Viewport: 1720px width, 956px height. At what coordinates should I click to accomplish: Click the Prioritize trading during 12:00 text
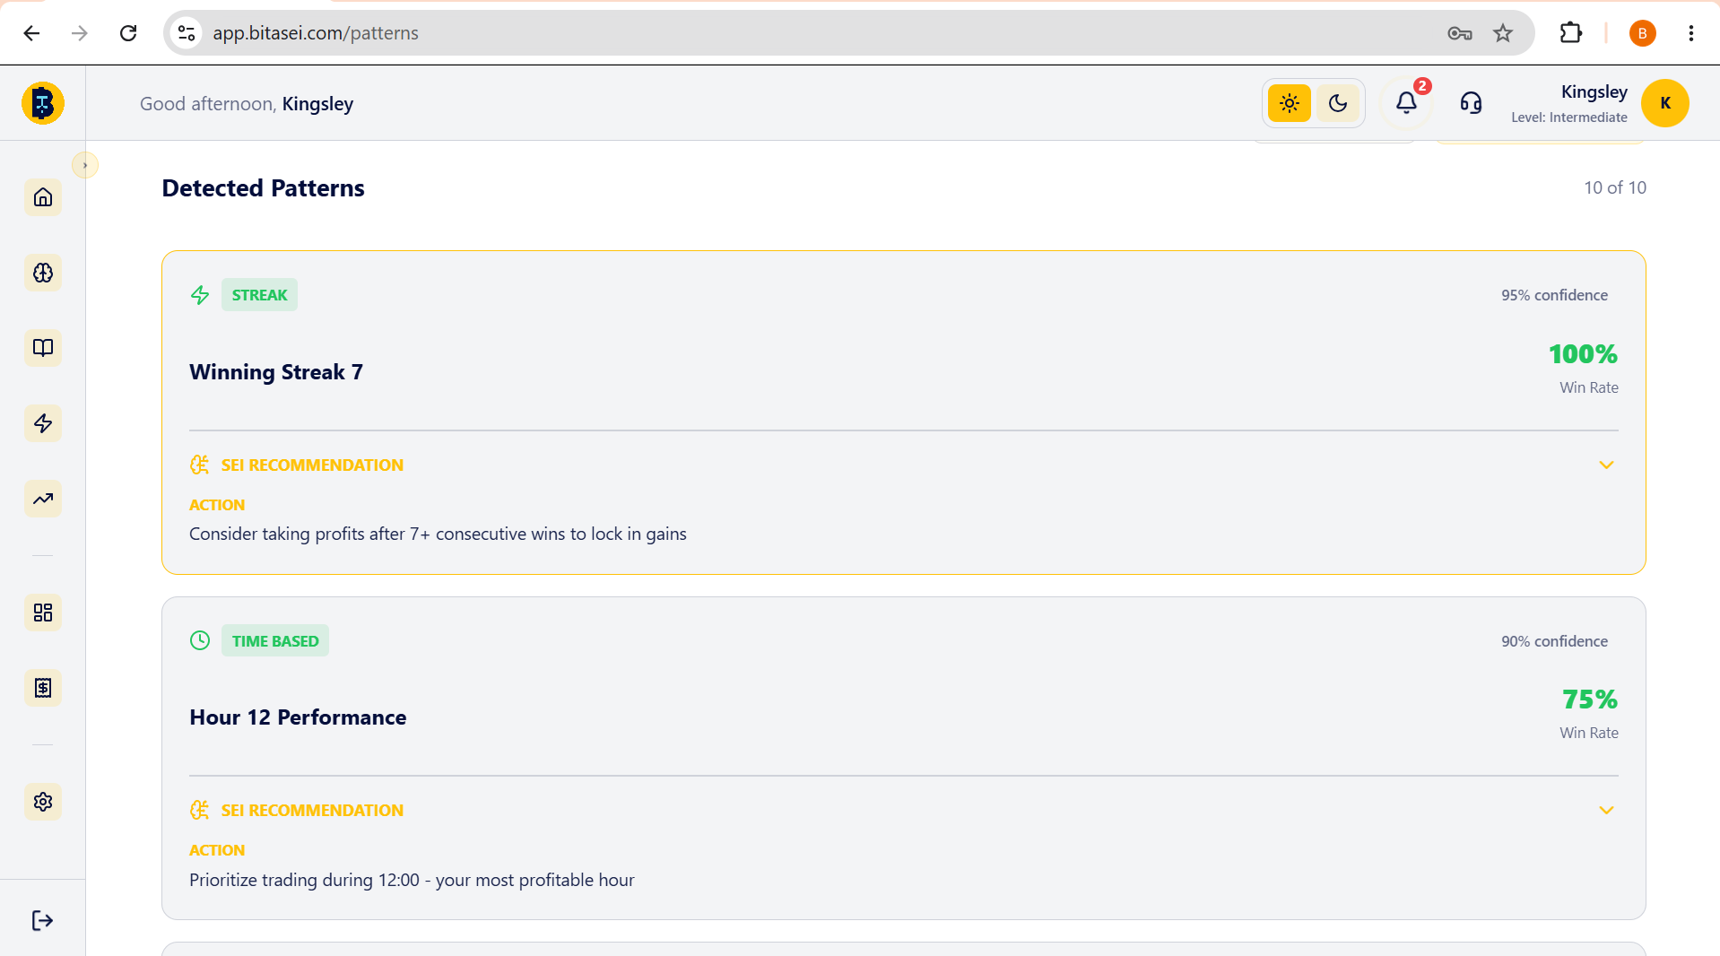412,880
